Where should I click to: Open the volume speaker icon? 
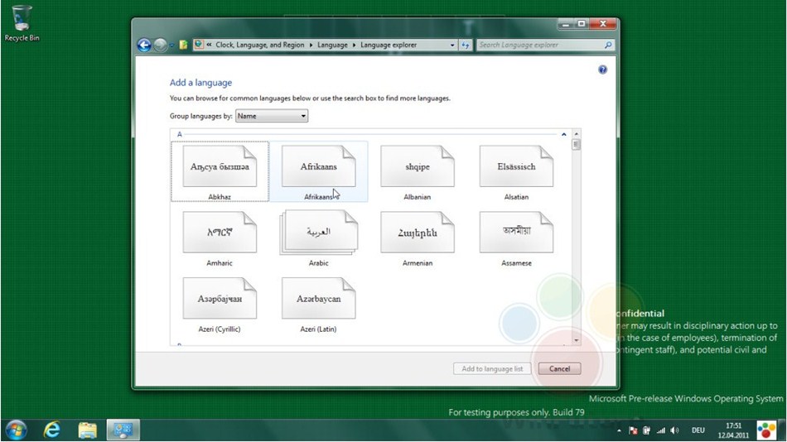click(674, 430)
